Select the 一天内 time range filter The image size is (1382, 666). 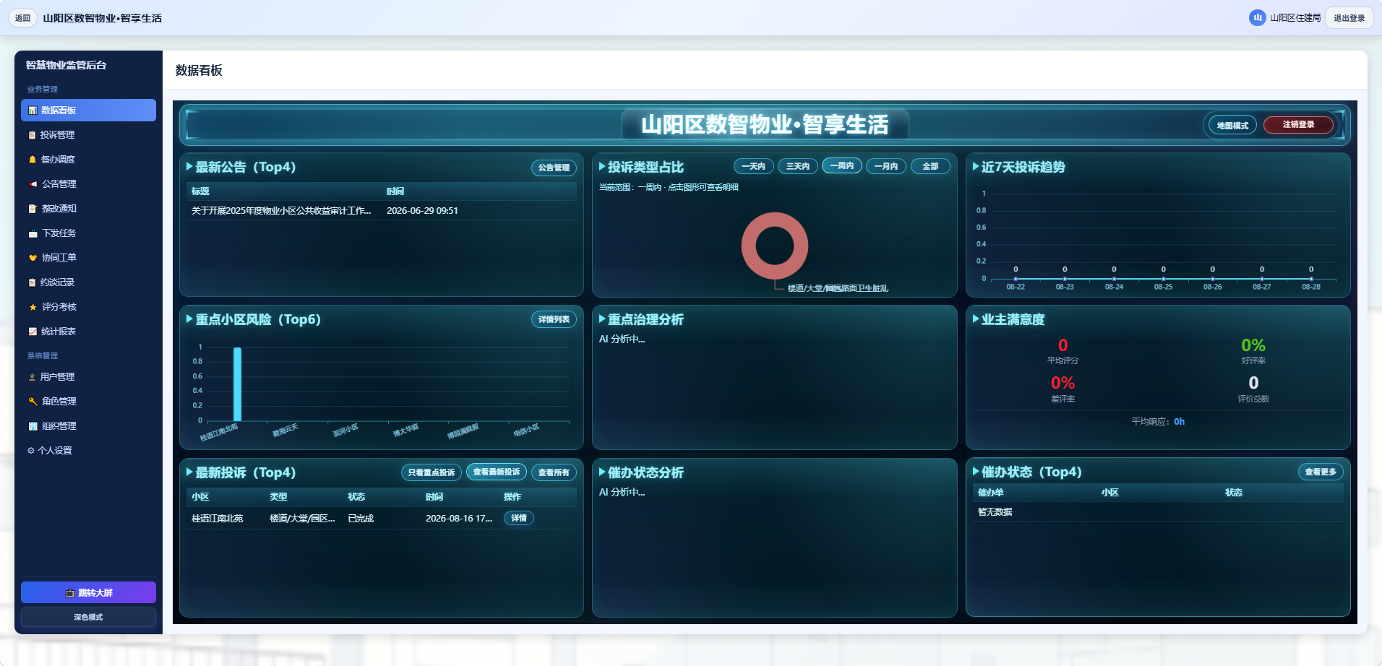pos(753,166)
